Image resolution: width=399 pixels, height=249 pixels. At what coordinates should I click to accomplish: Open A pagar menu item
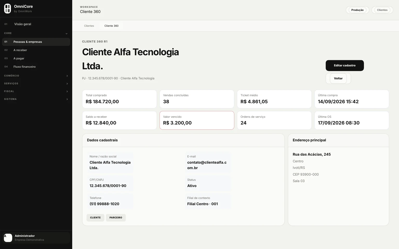tap(36, 58)
